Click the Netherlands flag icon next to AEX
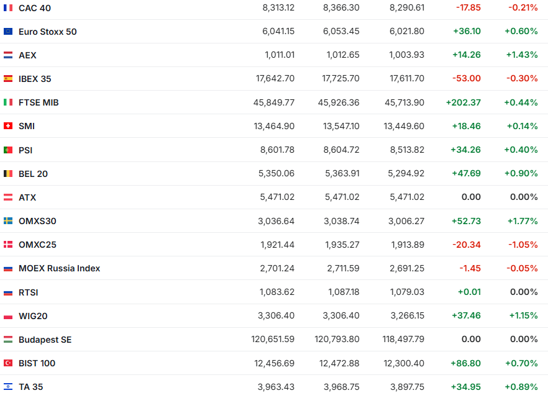The image size is (548, 398). click(8, 55)
